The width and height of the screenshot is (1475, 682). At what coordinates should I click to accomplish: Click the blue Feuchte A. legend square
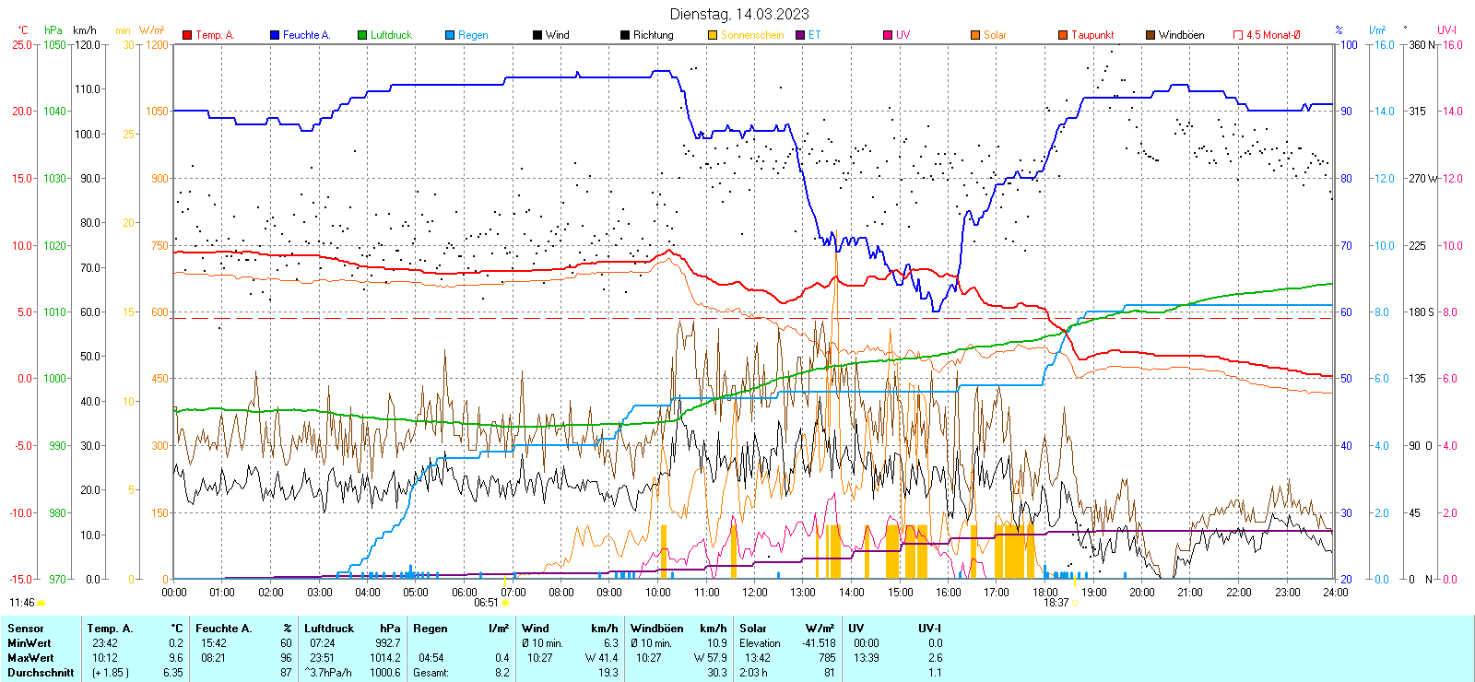[x=275, y=35]
